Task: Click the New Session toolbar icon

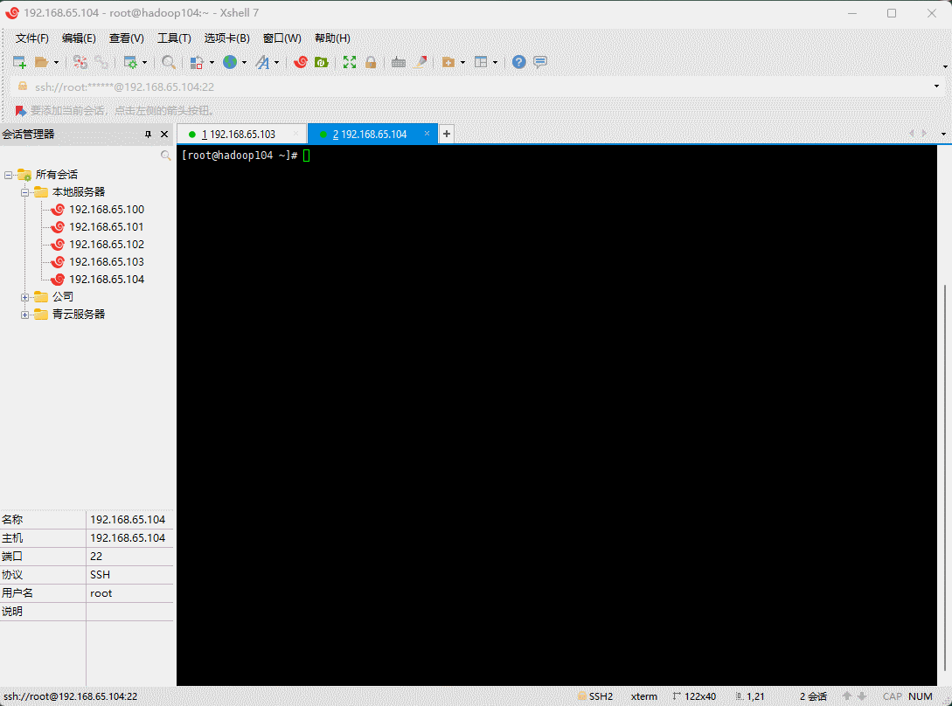Action: pos(19,62)
